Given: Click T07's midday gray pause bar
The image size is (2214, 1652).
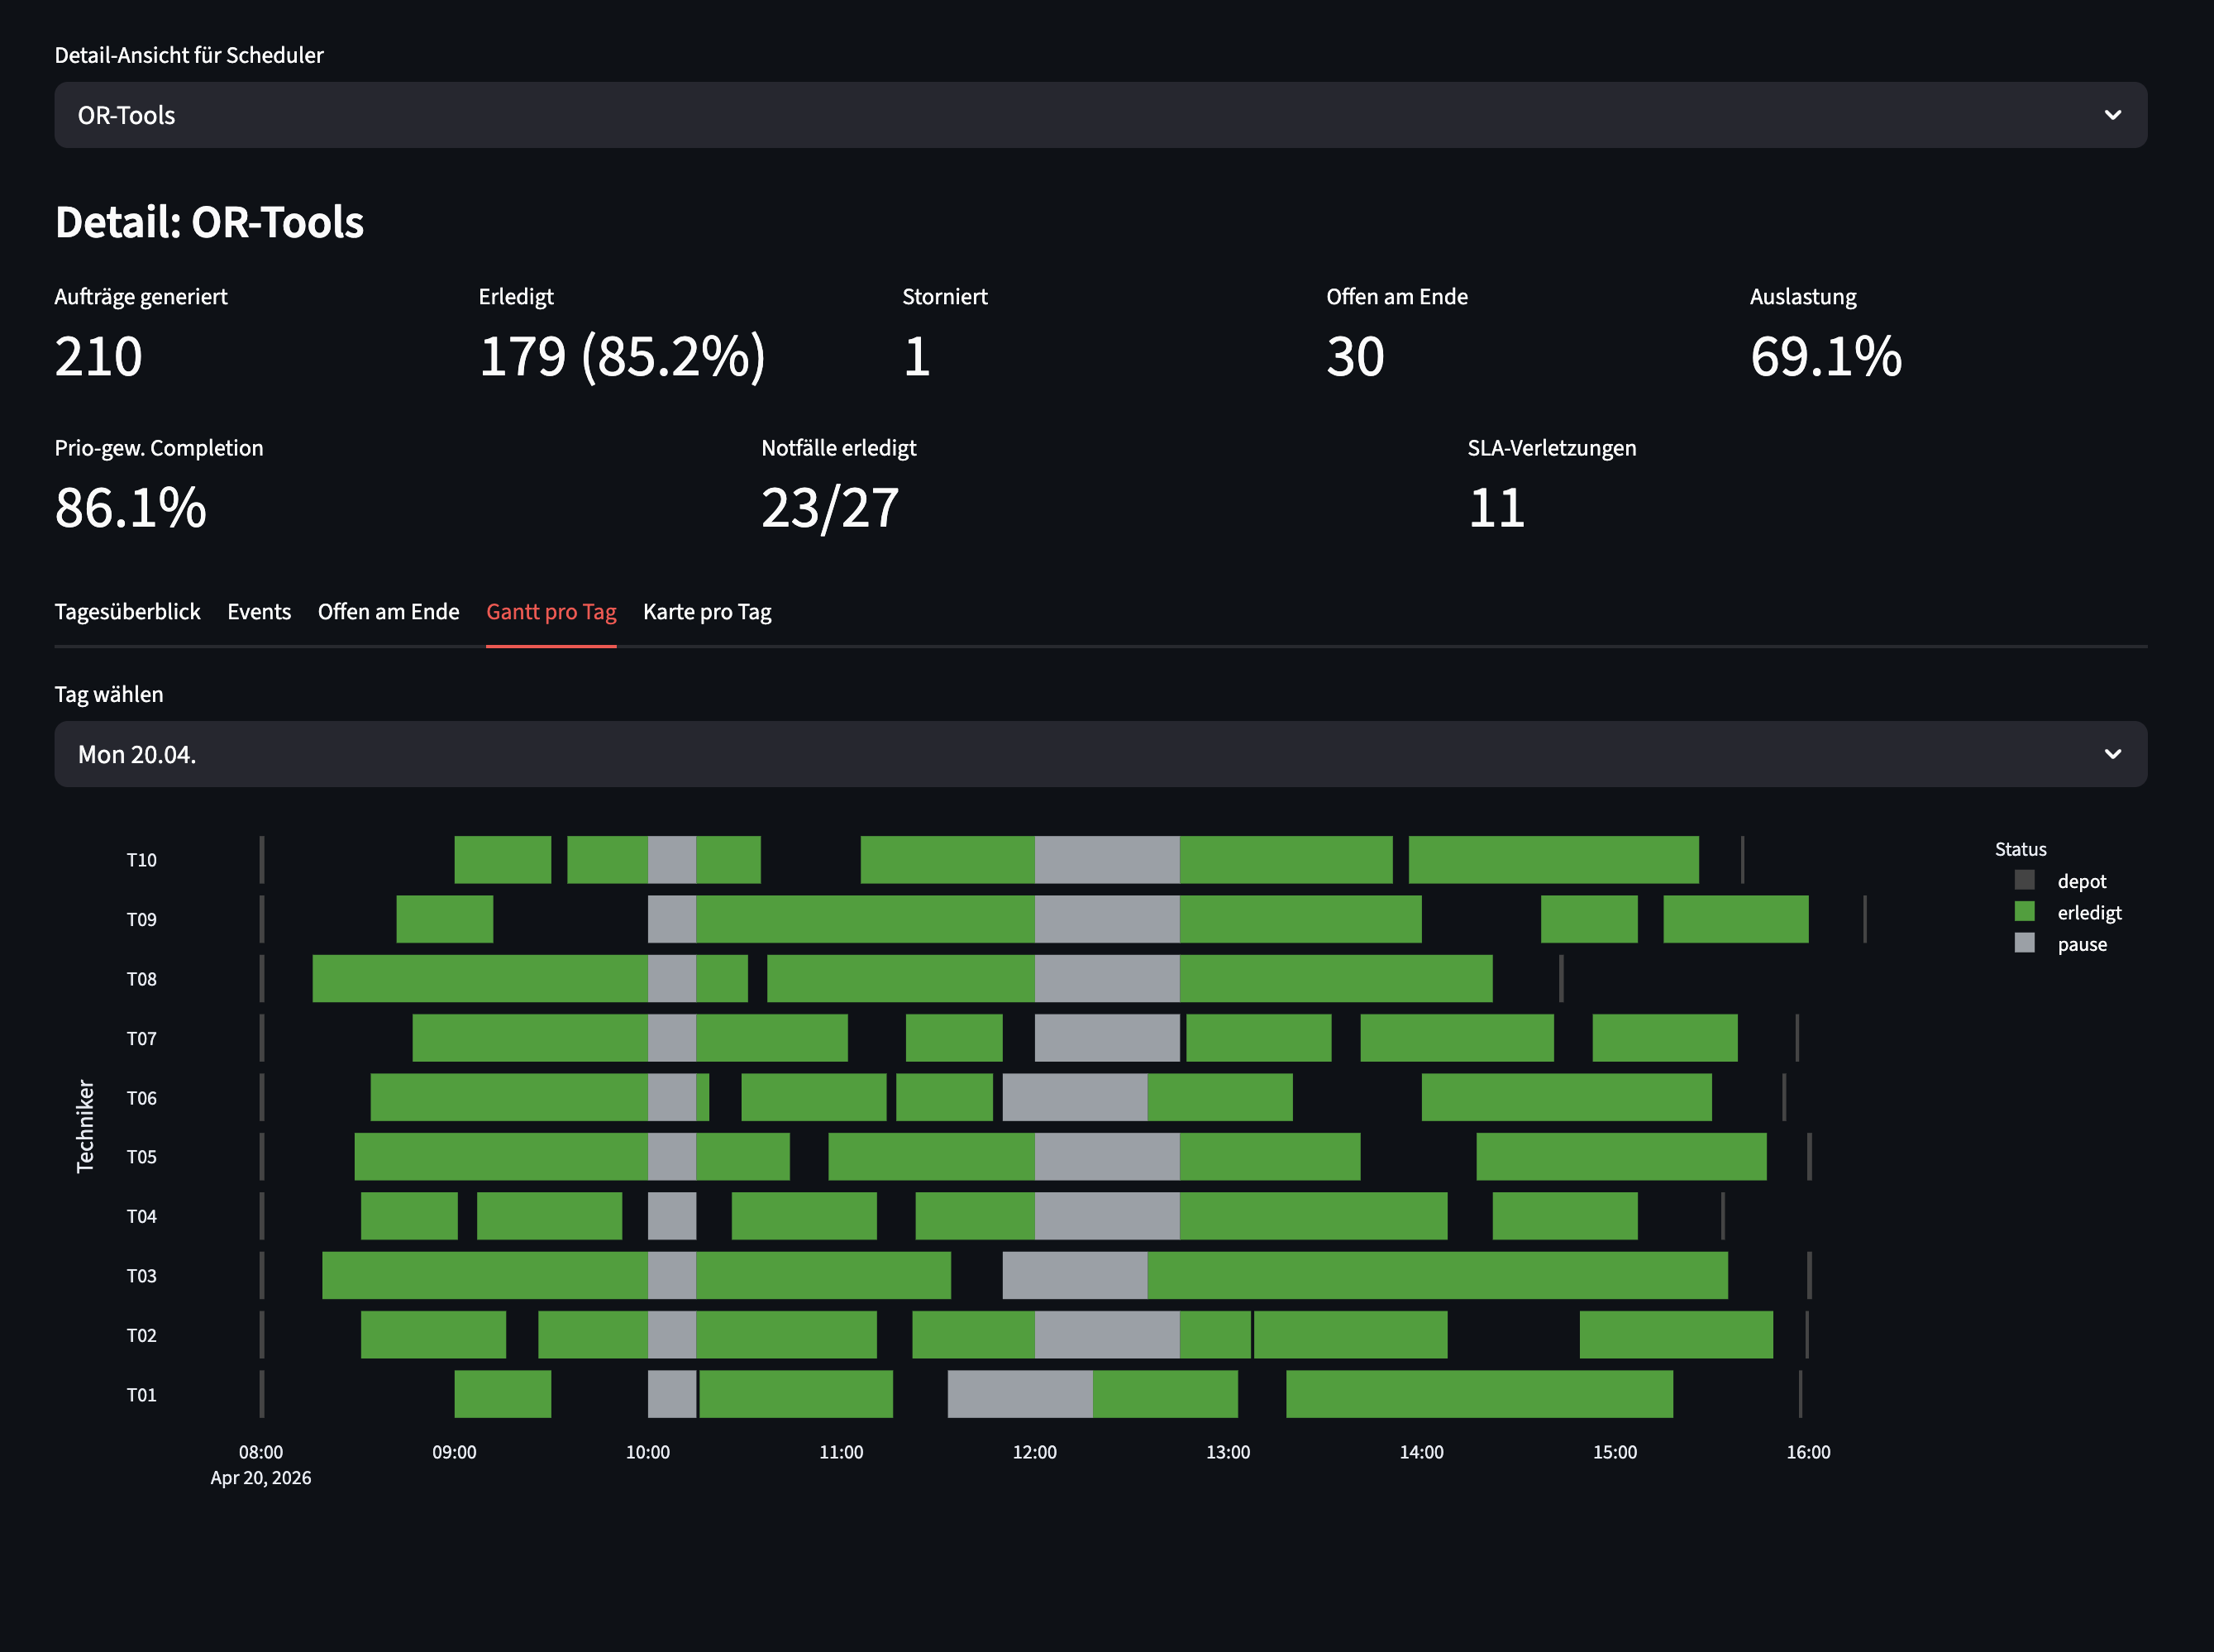Looking at the screenshot, I should (1107, 1038).
